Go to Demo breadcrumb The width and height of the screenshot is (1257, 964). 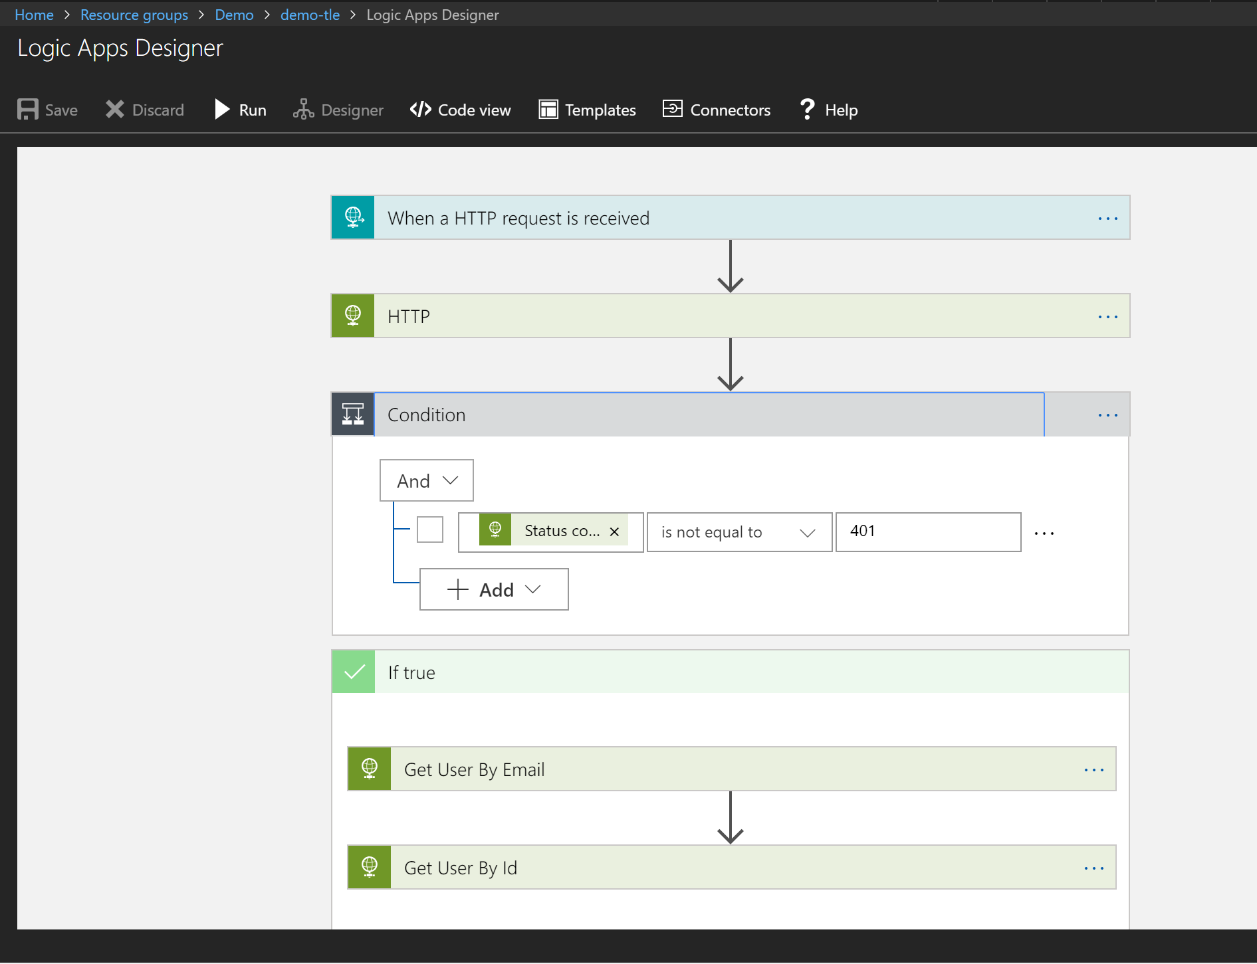click(x=234, y=15)
